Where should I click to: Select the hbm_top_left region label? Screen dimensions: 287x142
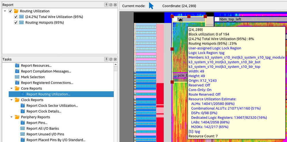[230, 19]
